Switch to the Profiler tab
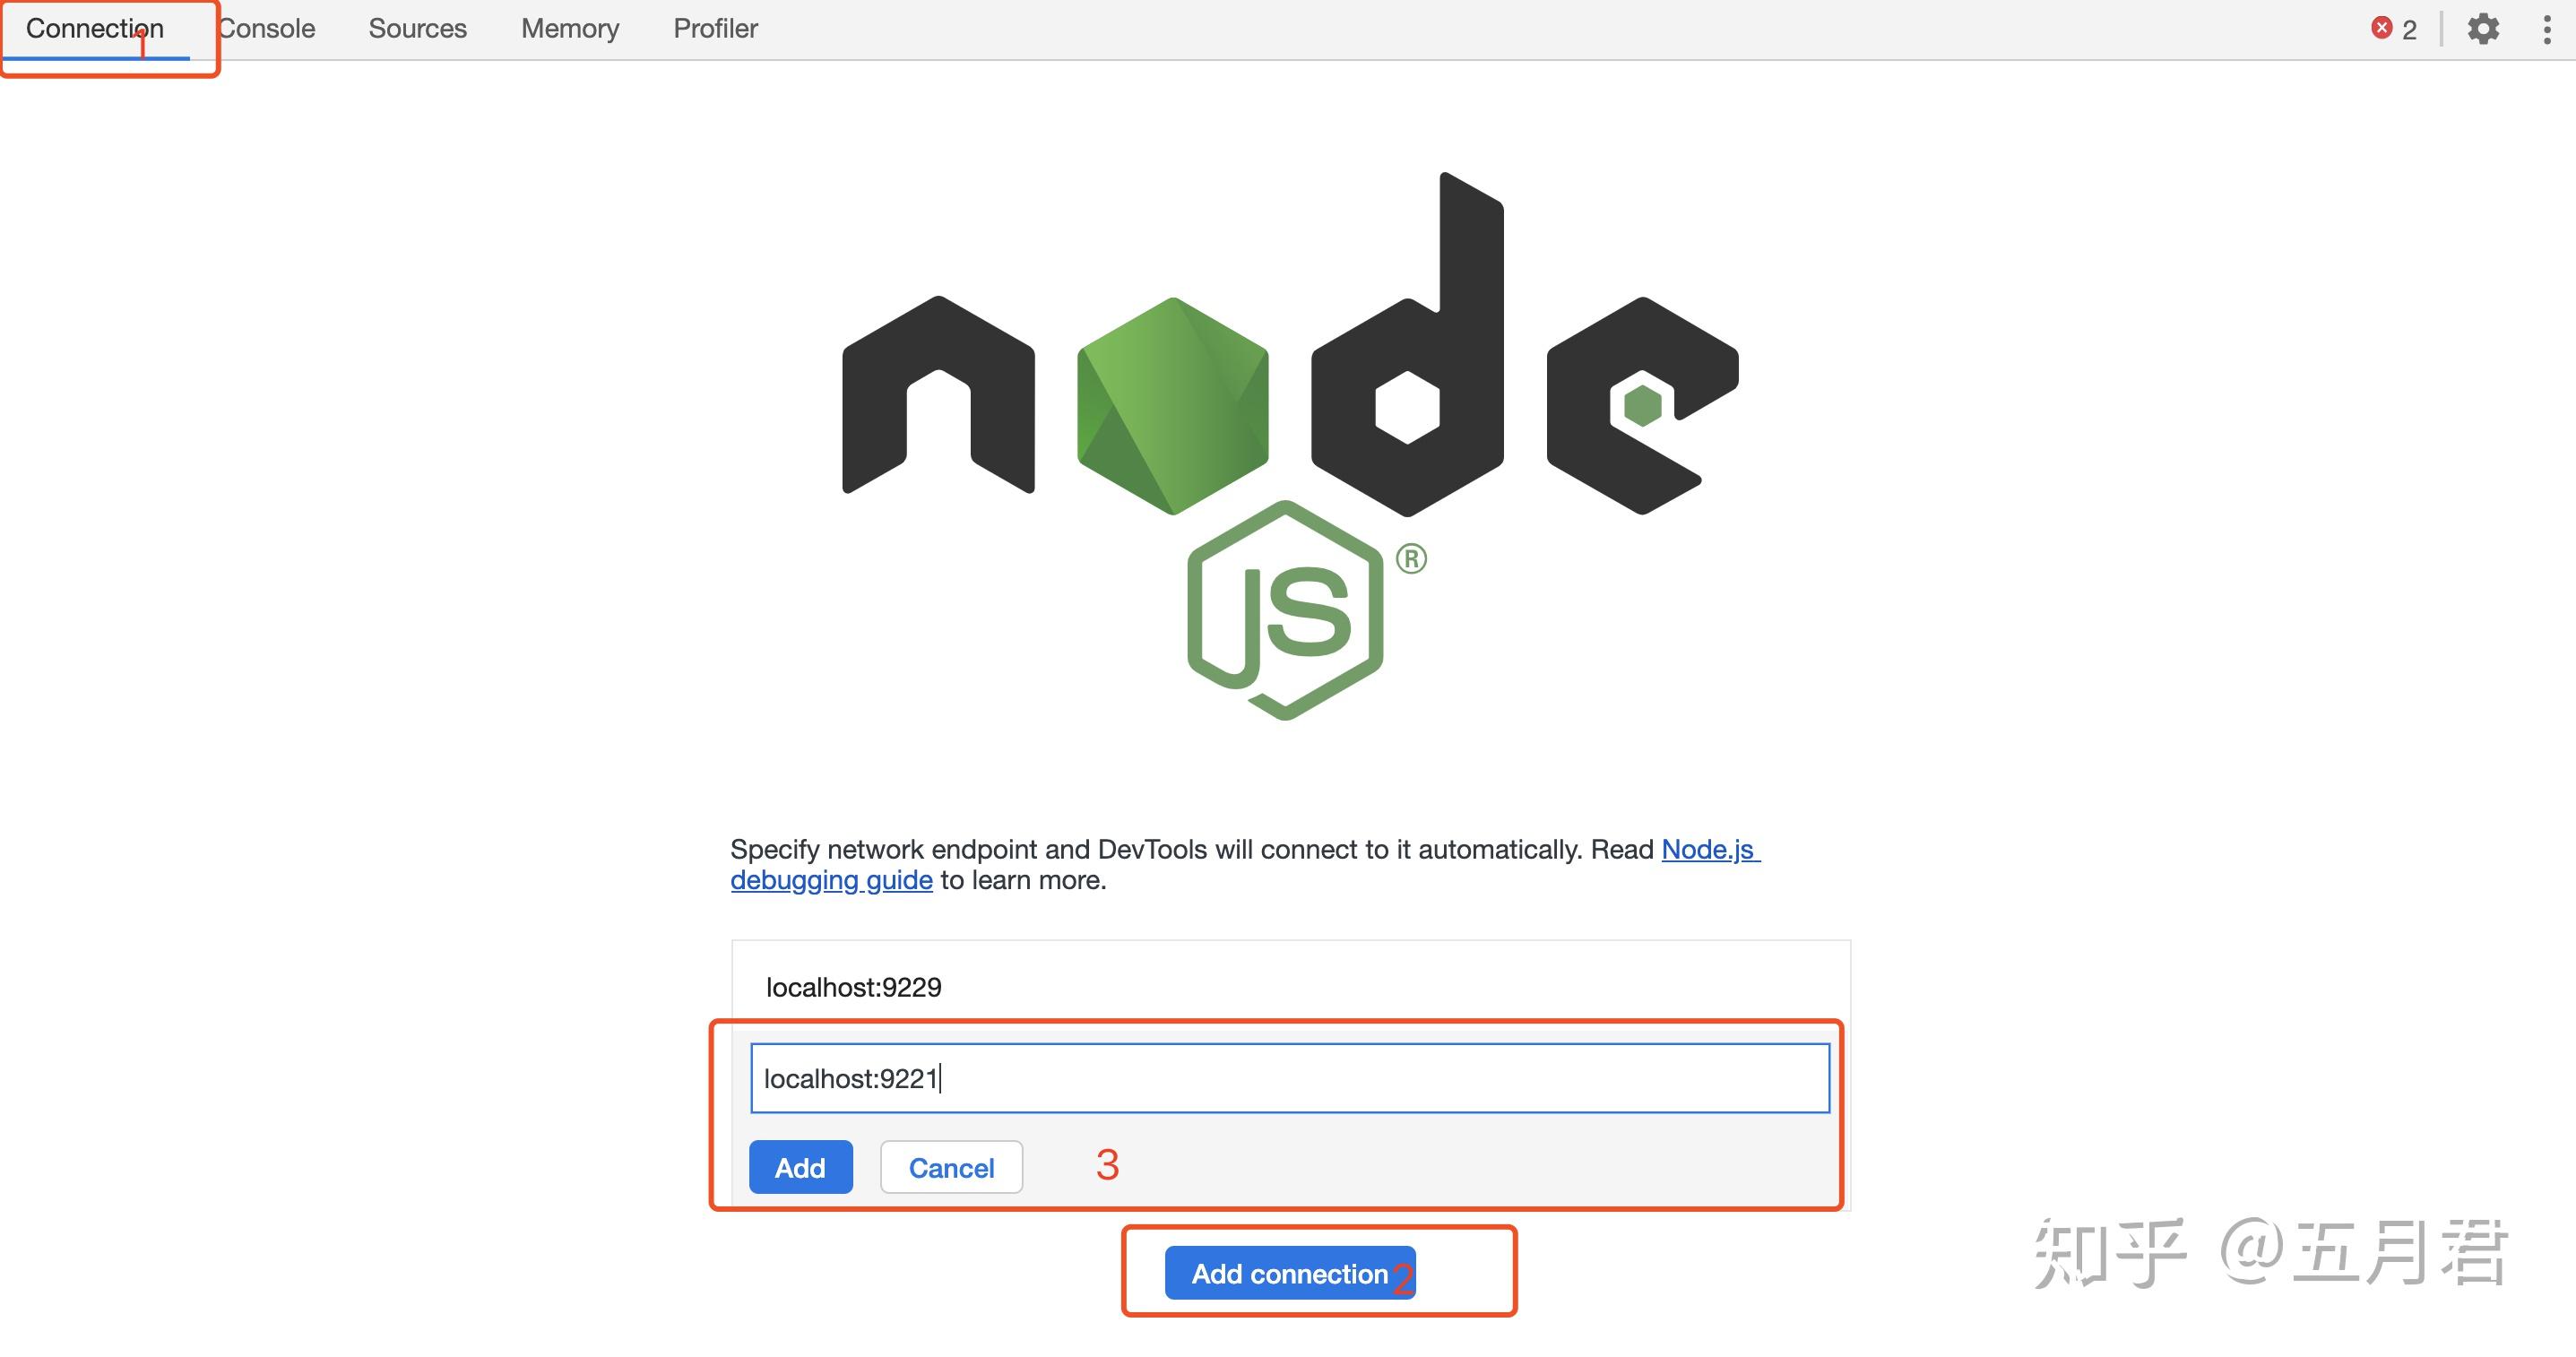 point(714,28)
